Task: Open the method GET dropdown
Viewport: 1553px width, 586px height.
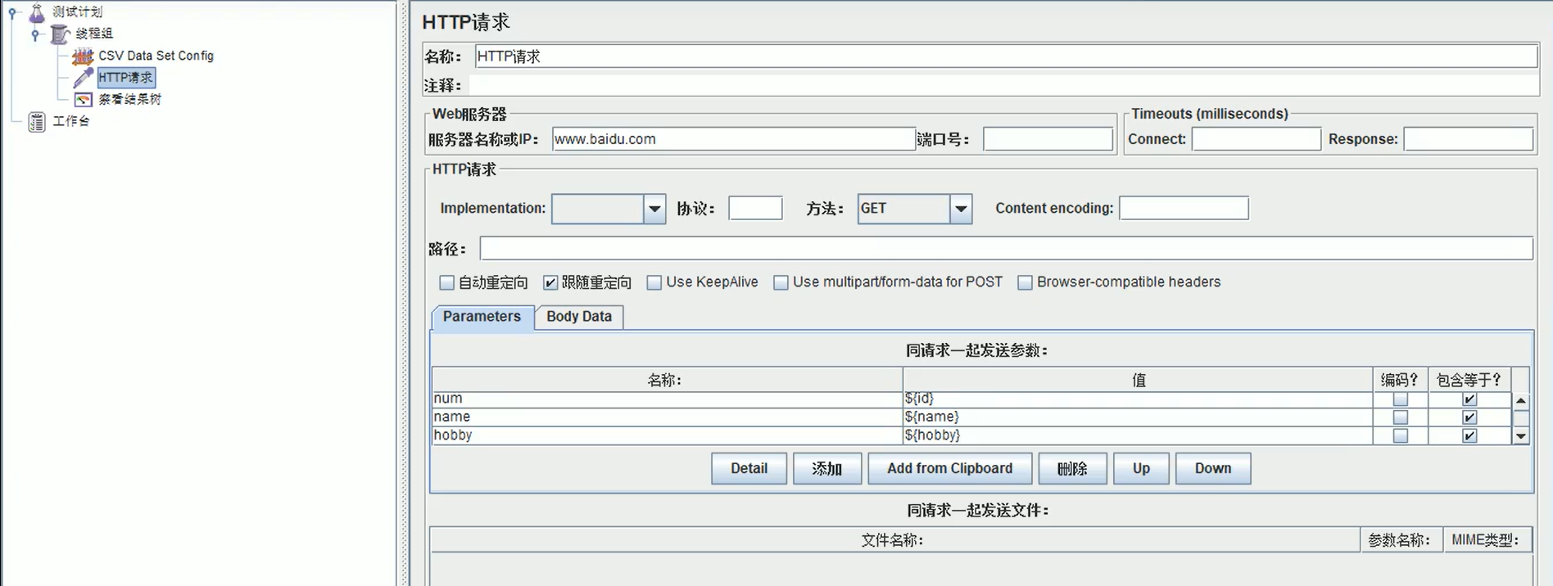Action: (961, 209)
